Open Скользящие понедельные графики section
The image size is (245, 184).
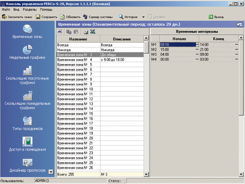27,100
